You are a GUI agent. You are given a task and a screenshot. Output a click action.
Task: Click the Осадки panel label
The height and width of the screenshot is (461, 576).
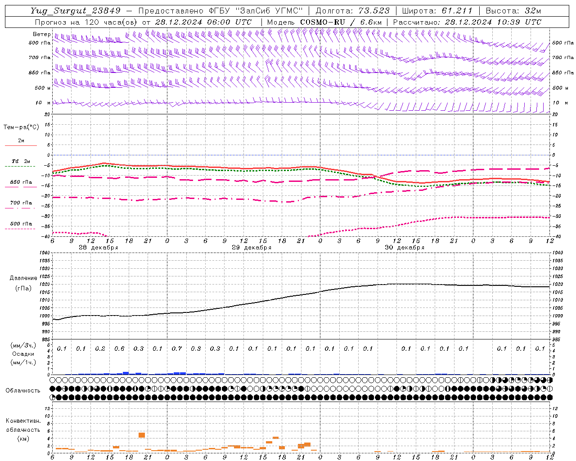click(x=23, y=354)
